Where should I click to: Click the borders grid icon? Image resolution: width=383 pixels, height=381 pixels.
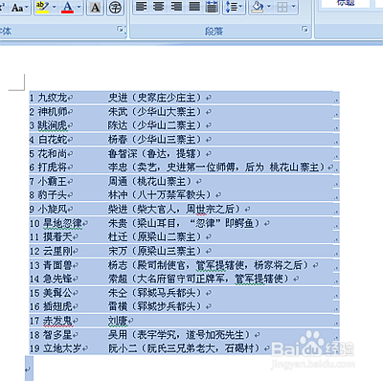coord(282,7)
